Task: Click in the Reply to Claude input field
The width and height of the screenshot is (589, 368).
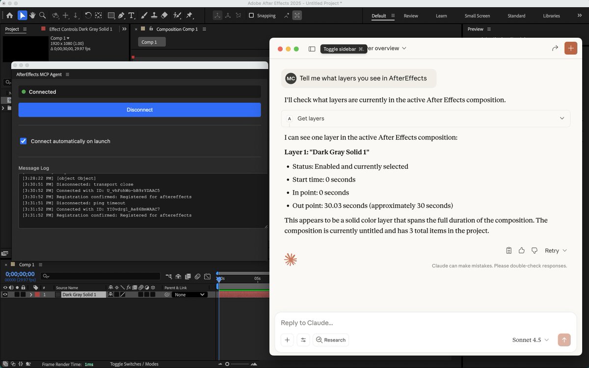Action: pyautogui.click(x=425, y=323)
